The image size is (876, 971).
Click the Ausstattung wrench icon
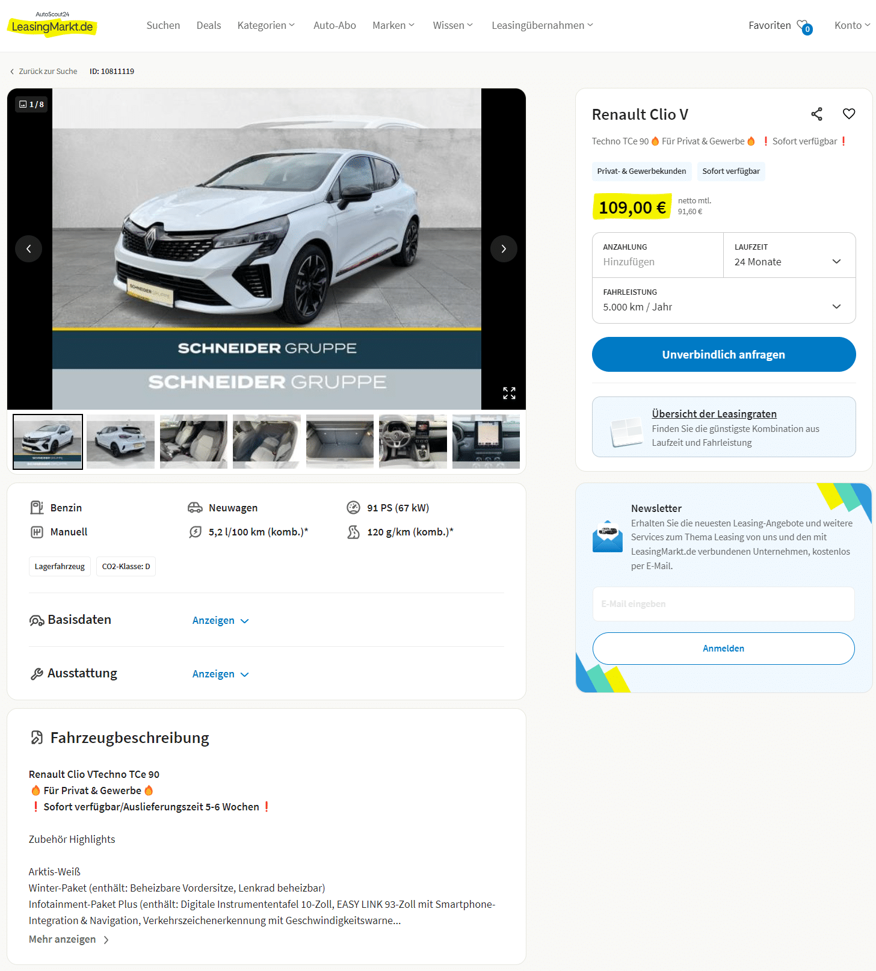(x=37, y=674)
